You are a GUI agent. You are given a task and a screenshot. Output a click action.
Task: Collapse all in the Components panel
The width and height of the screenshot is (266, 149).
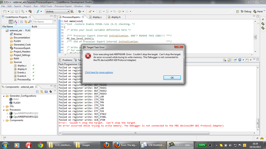coord(37,91)
